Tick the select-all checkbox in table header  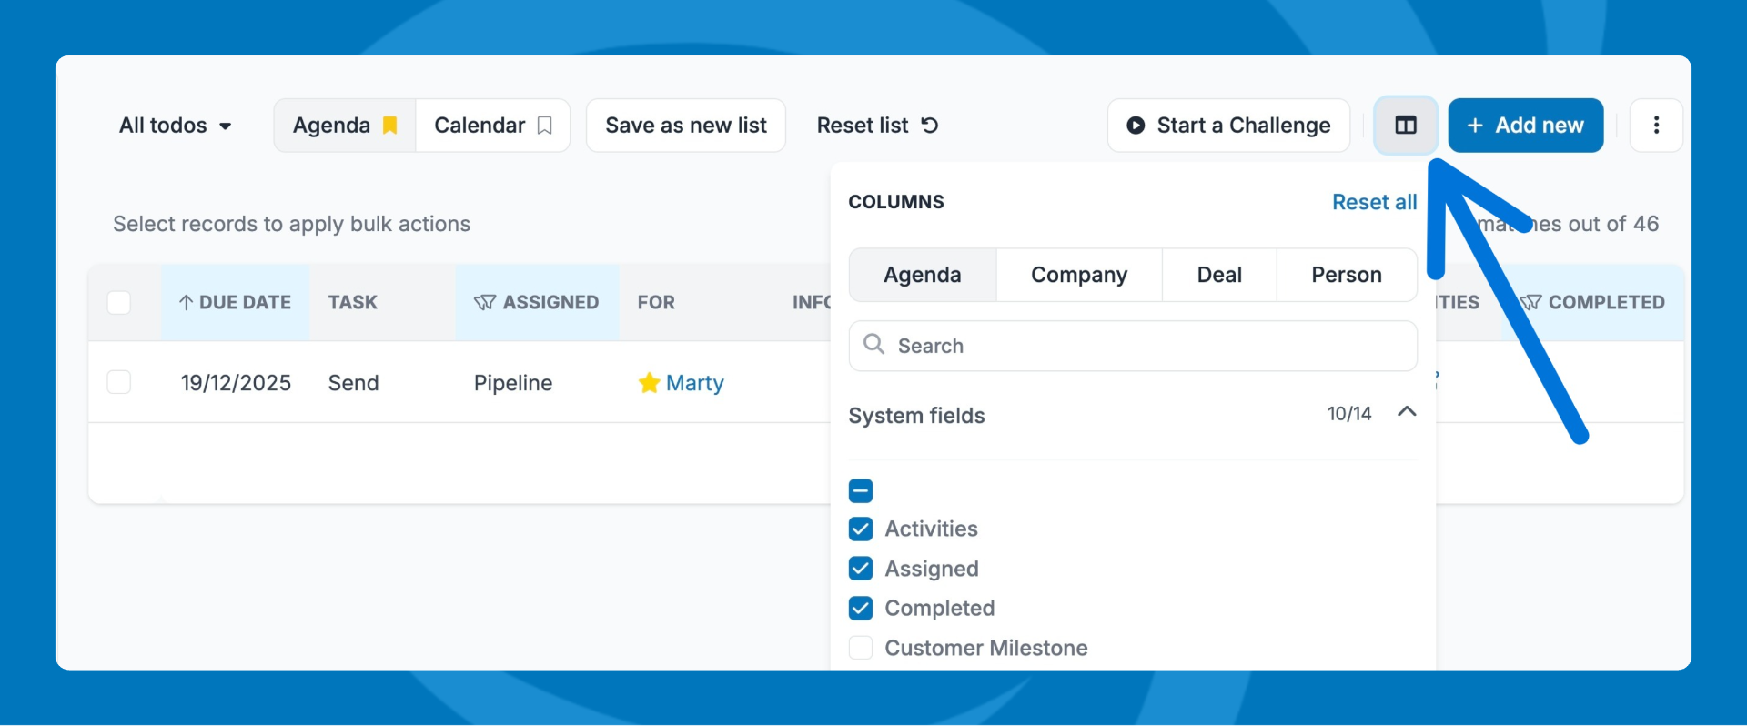click(x=119, y=303)
